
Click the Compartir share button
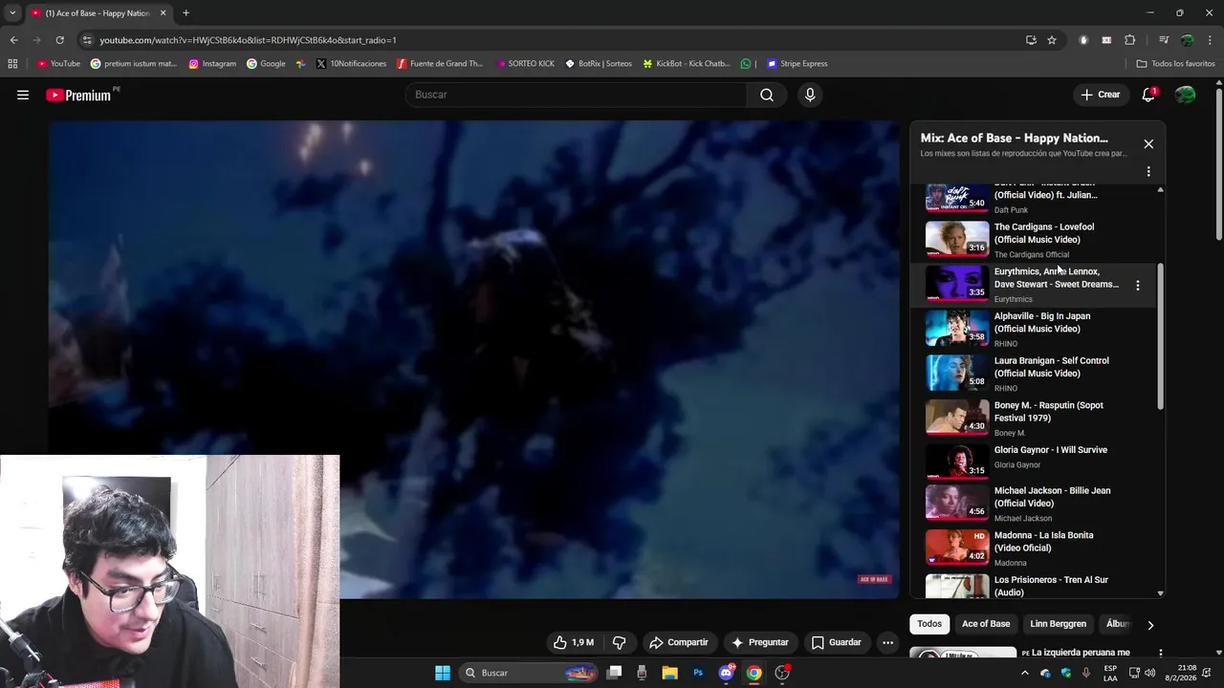(678, 642)
